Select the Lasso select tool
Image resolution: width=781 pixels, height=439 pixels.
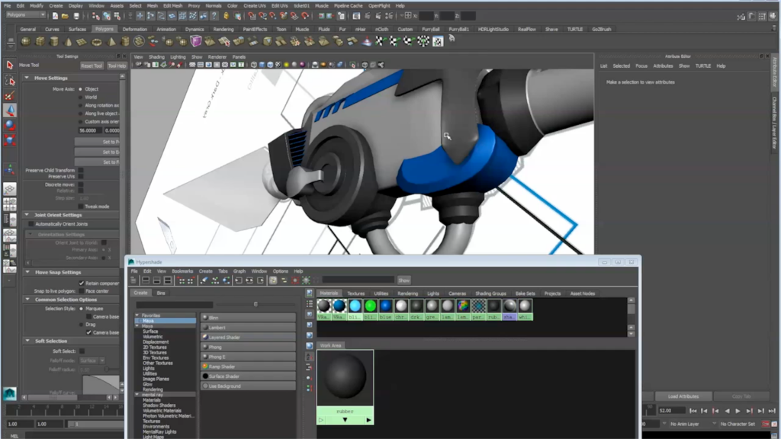tap(9, 80)
